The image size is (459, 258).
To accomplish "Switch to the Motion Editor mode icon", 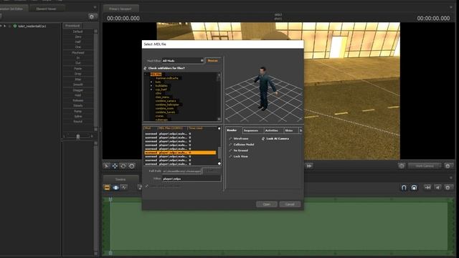I will tap(115, 188).
